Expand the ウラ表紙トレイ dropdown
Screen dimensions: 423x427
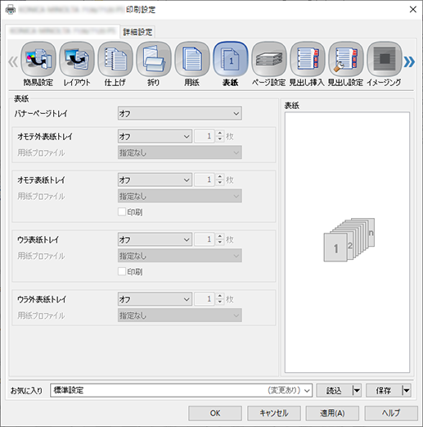pos(155,239)
